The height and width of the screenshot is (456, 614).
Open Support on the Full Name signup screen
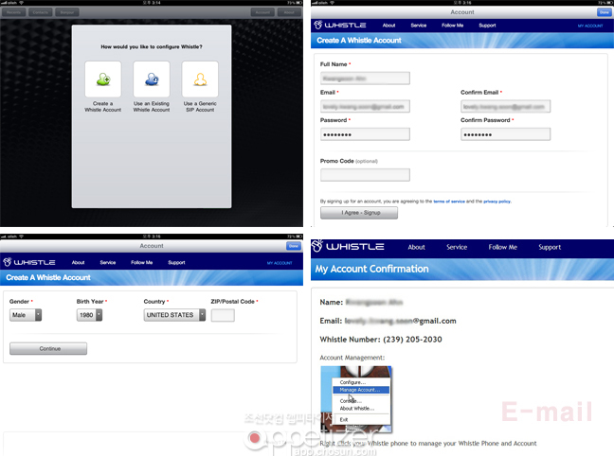pyautogui.click(x=488, y=26)
